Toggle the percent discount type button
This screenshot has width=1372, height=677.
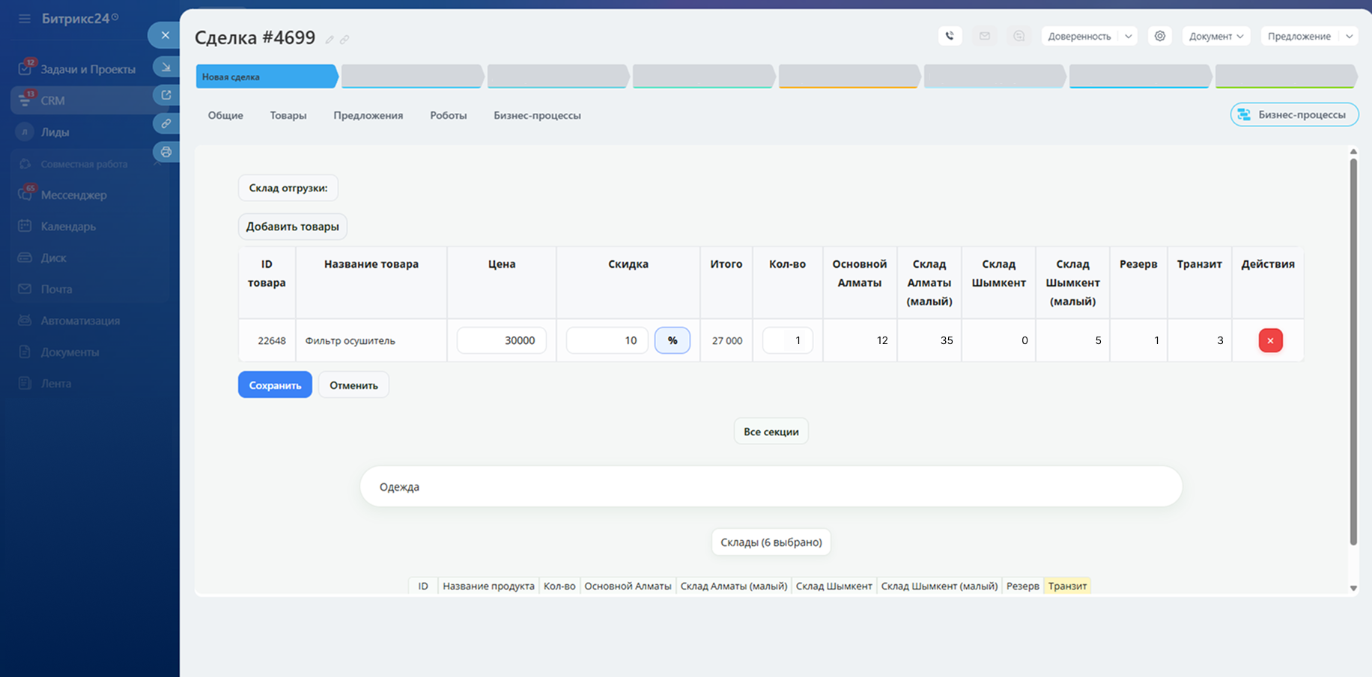tap(672, 340)
